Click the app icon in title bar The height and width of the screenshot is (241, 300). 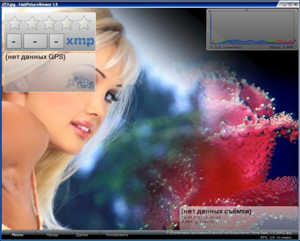pyautogui.click(x=4, y=4)
